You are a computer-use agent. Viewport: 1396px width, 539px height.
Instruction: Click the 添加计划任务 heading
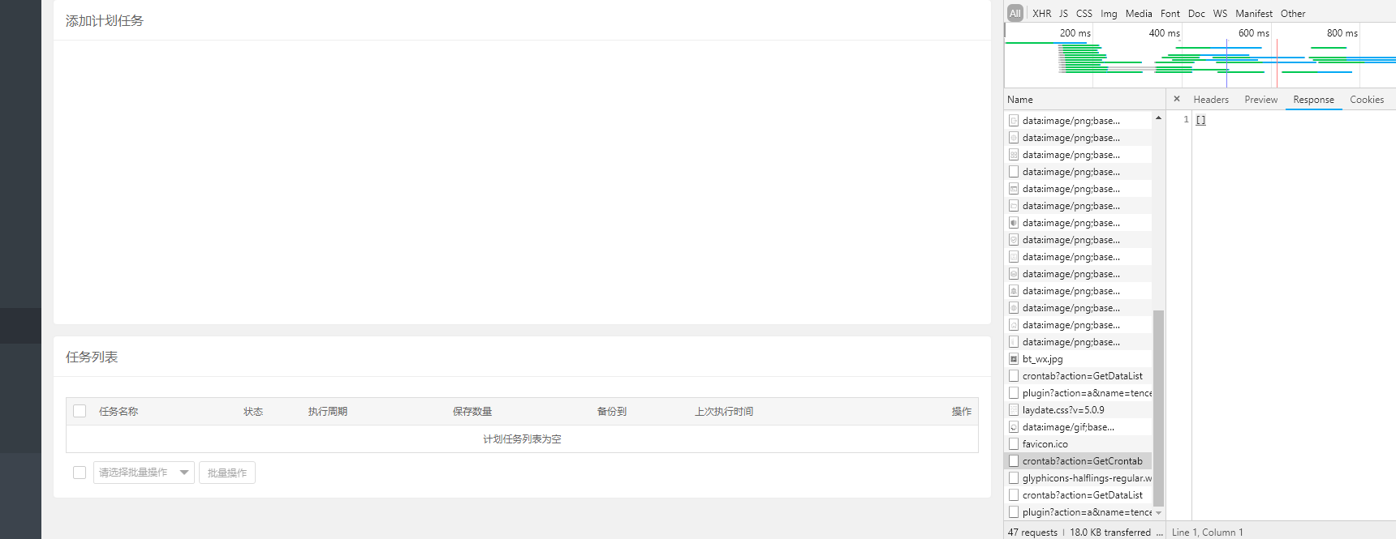[x=105, y=21]
